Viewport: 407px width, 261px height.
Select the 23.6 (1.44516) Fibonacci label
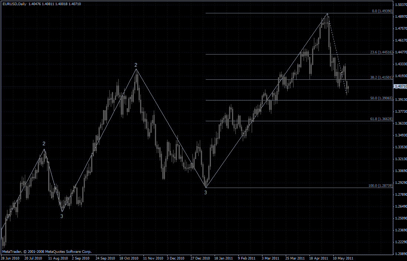[x=381, y=52]
